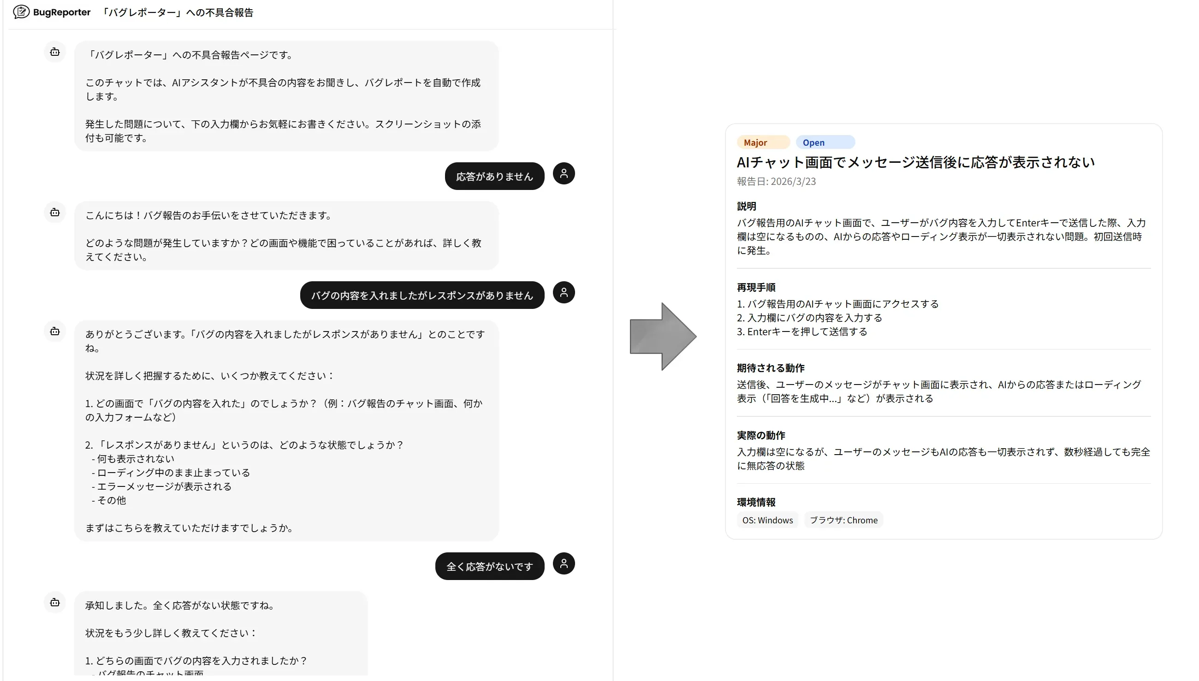Image resolution: width=1199 pixels, height=681 pixels.
Task: Click step 2 入力欄にバグの内容を入力する
Action: click(x=809, y=318)
